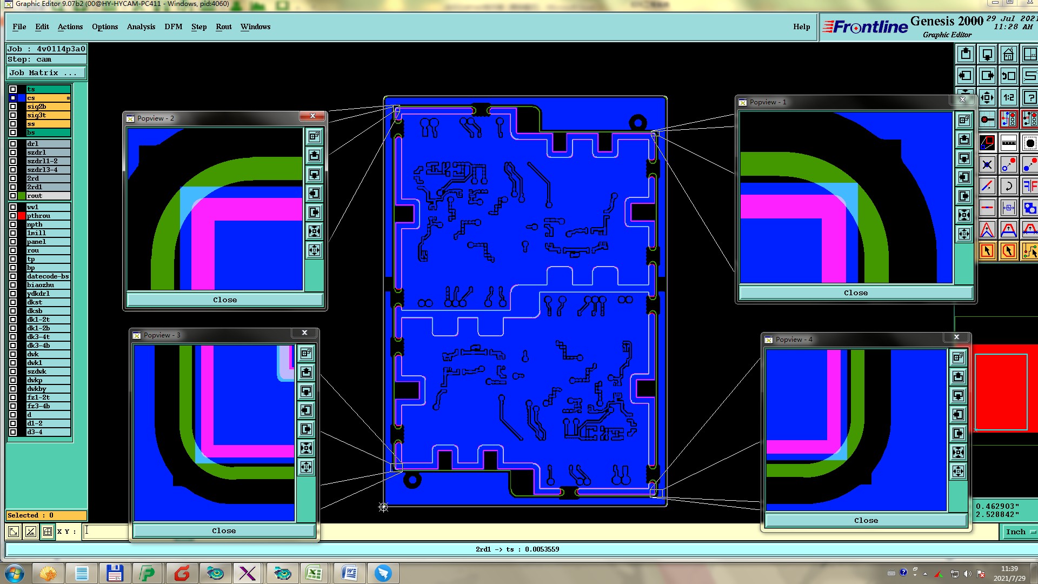The width and height of the screenshot is (1038, 584).
Task: Select the ruler measure tool icon
Action: (1008, 143)
